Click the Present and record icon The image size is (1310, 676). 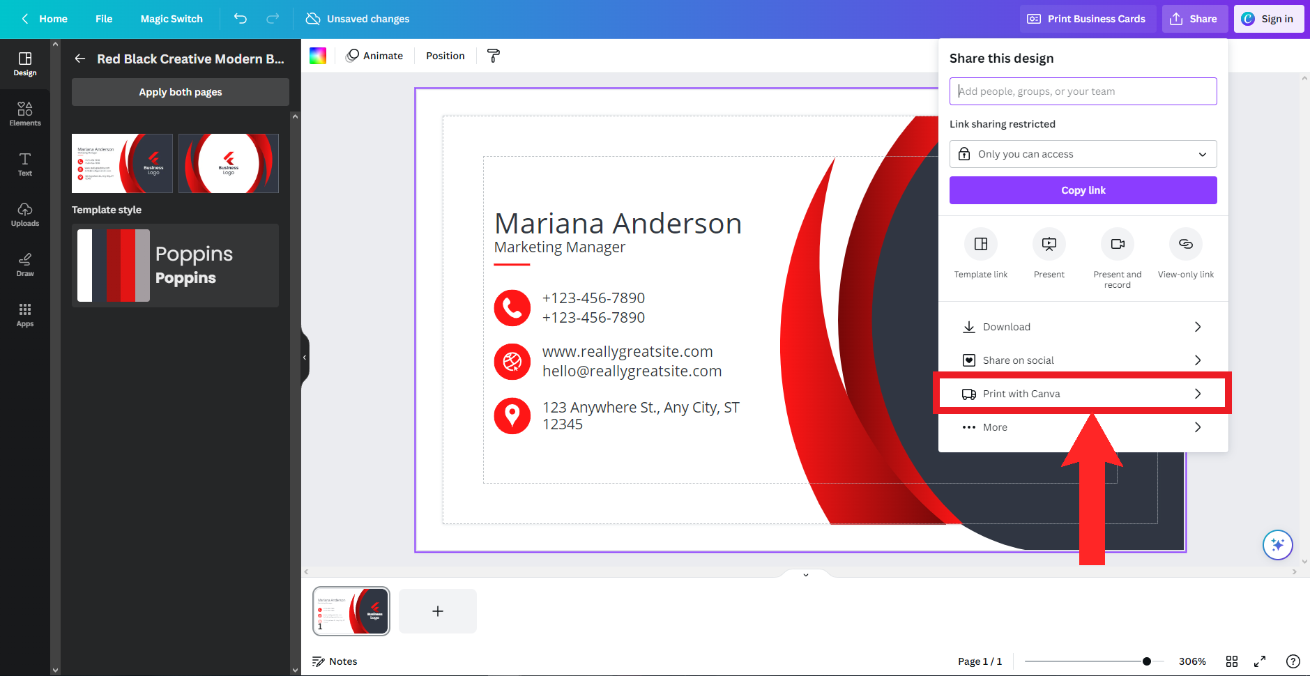1117,245
